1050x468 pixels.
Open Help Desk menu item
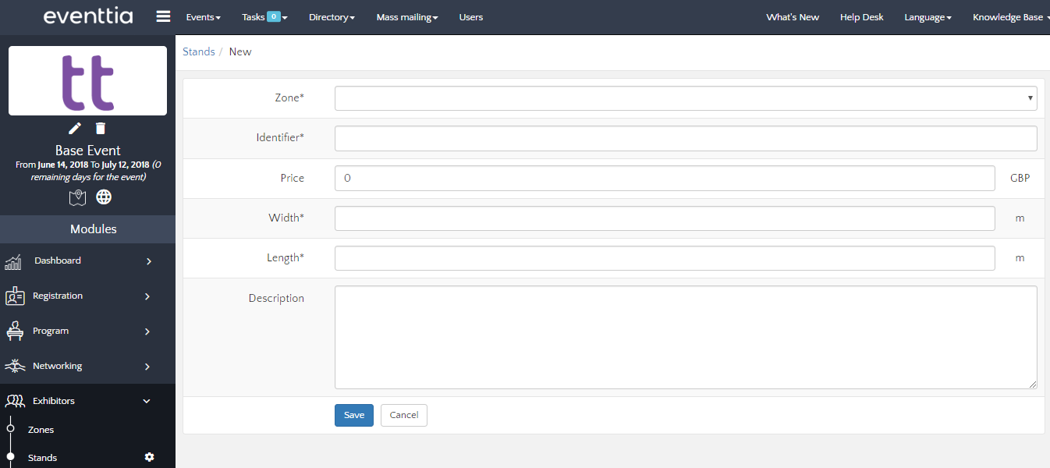pyautogui.click(x=862, y=17)
